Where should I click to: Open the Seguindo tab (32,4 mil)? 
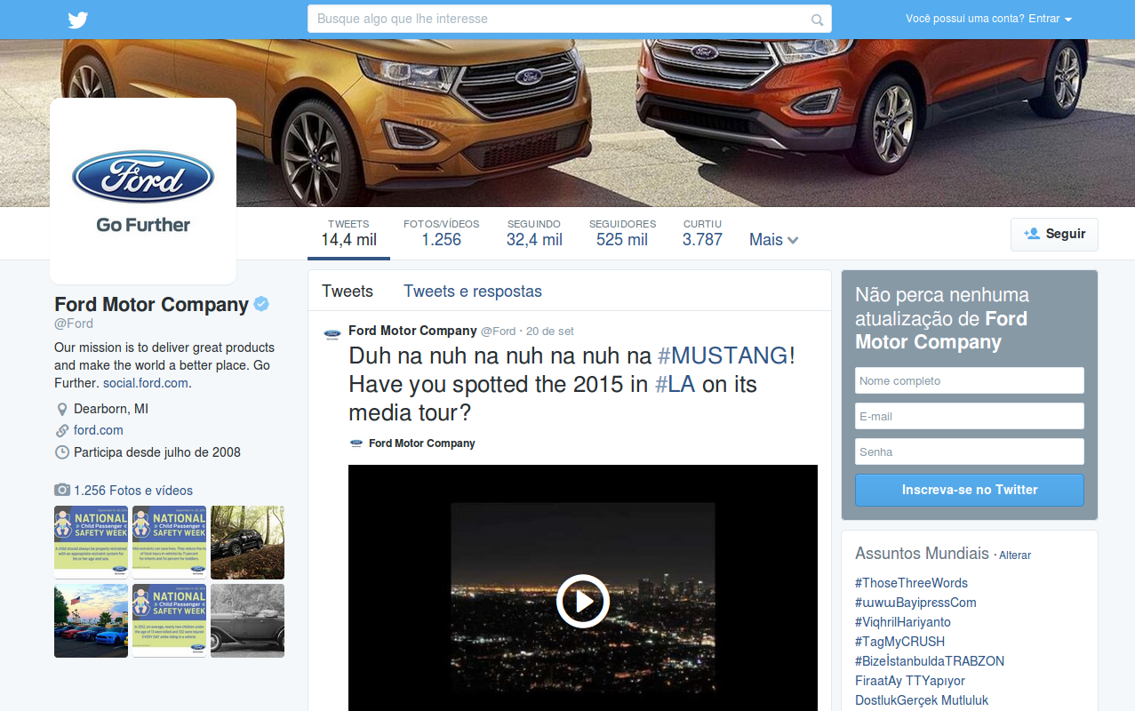[534, 233]
